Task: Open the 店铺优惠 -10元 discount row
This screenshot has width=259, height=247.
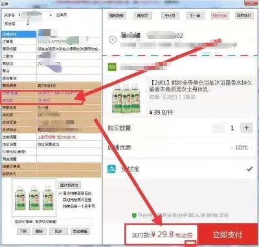Action: pos(180,147)
